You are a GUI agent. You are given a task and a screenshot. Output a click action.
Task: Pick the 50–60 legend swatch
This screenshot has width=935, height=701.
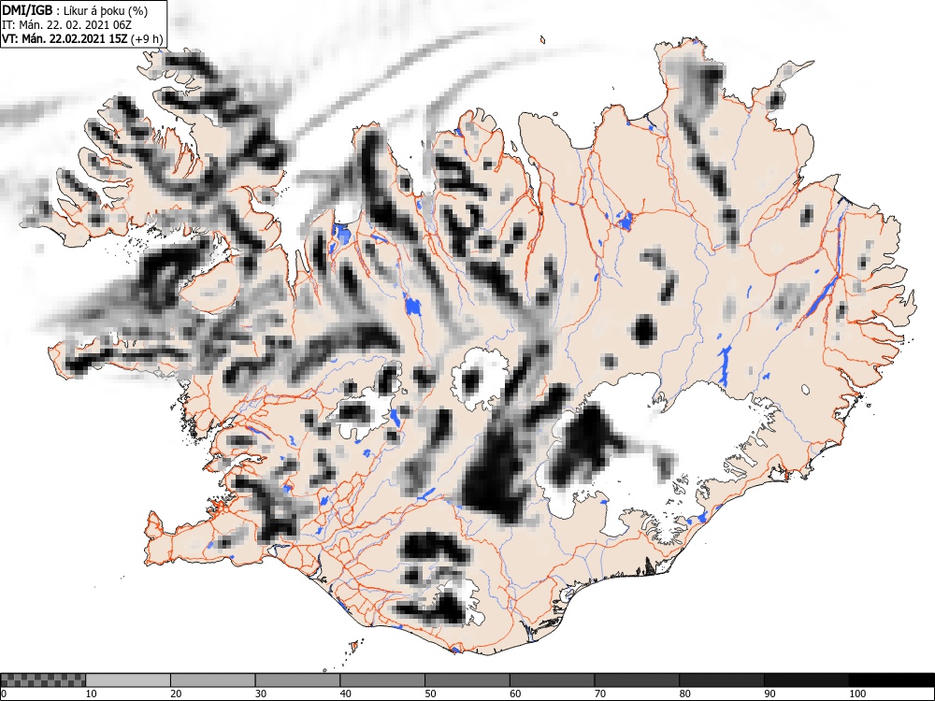click(x=467, y=680)
